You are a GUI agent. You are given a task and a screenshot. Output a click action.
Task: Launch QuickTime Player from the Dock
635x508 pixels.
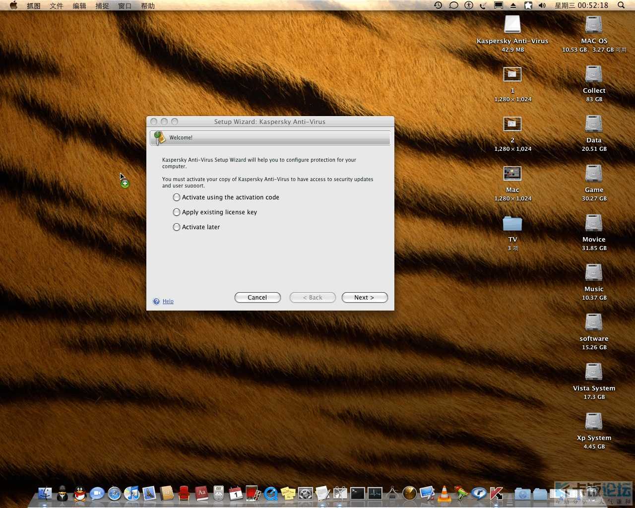271,494
